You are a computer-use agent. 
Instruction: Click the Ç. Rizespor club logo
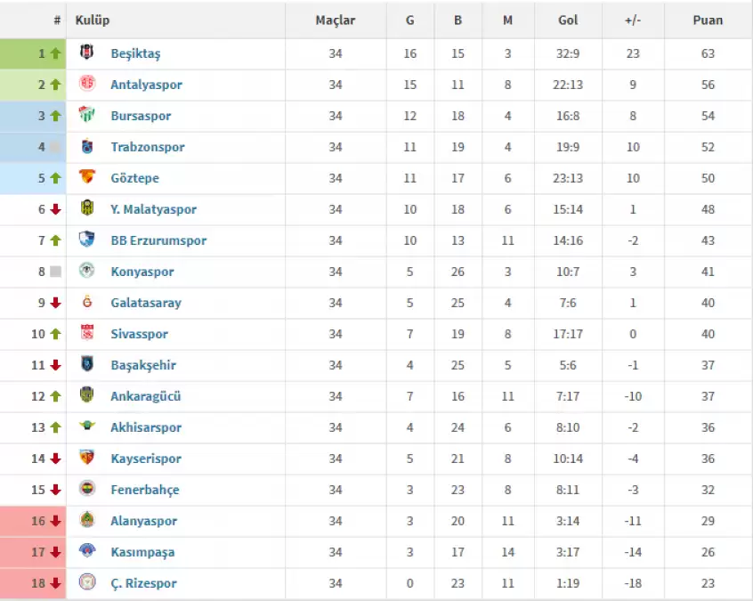pos(86,583)
